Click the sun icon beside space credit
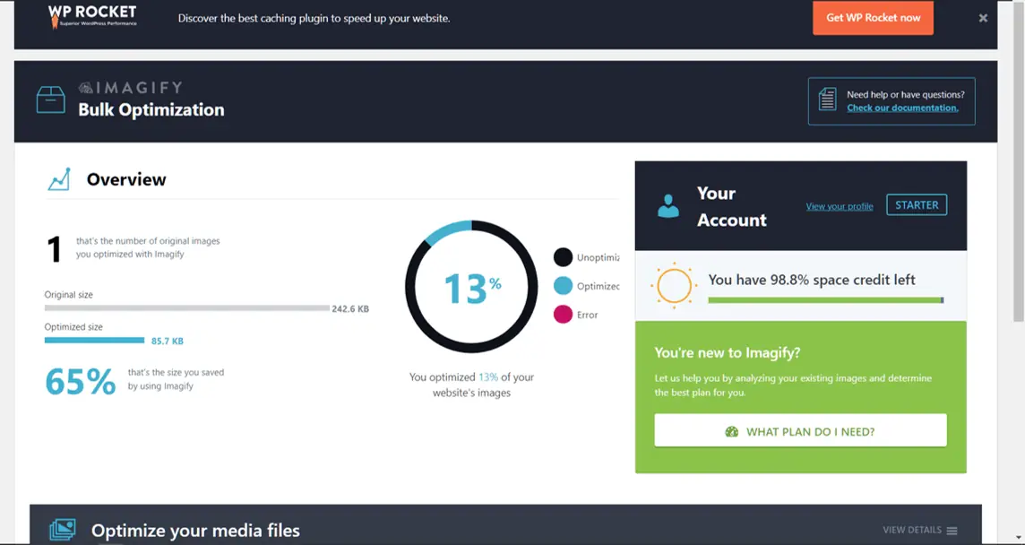 674,286
